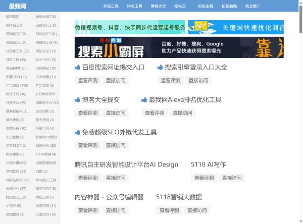Viewport: 303px width, 224px height.
Task: Click the thumbs-up icon beside 搜索引擎登录入口大全
Action: pyautogui.click(x=161, y=67)
